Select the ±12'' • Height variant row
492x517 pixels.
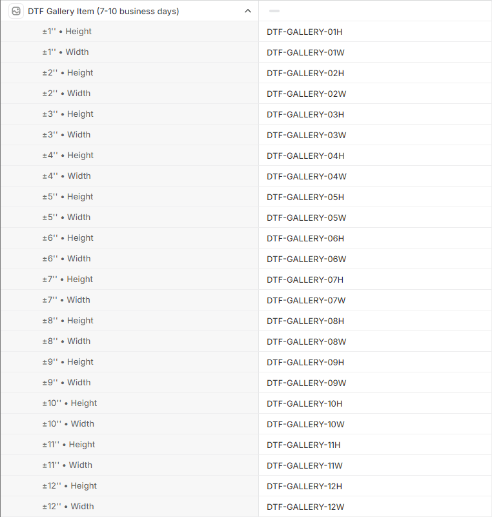click(x=70, y=486)
